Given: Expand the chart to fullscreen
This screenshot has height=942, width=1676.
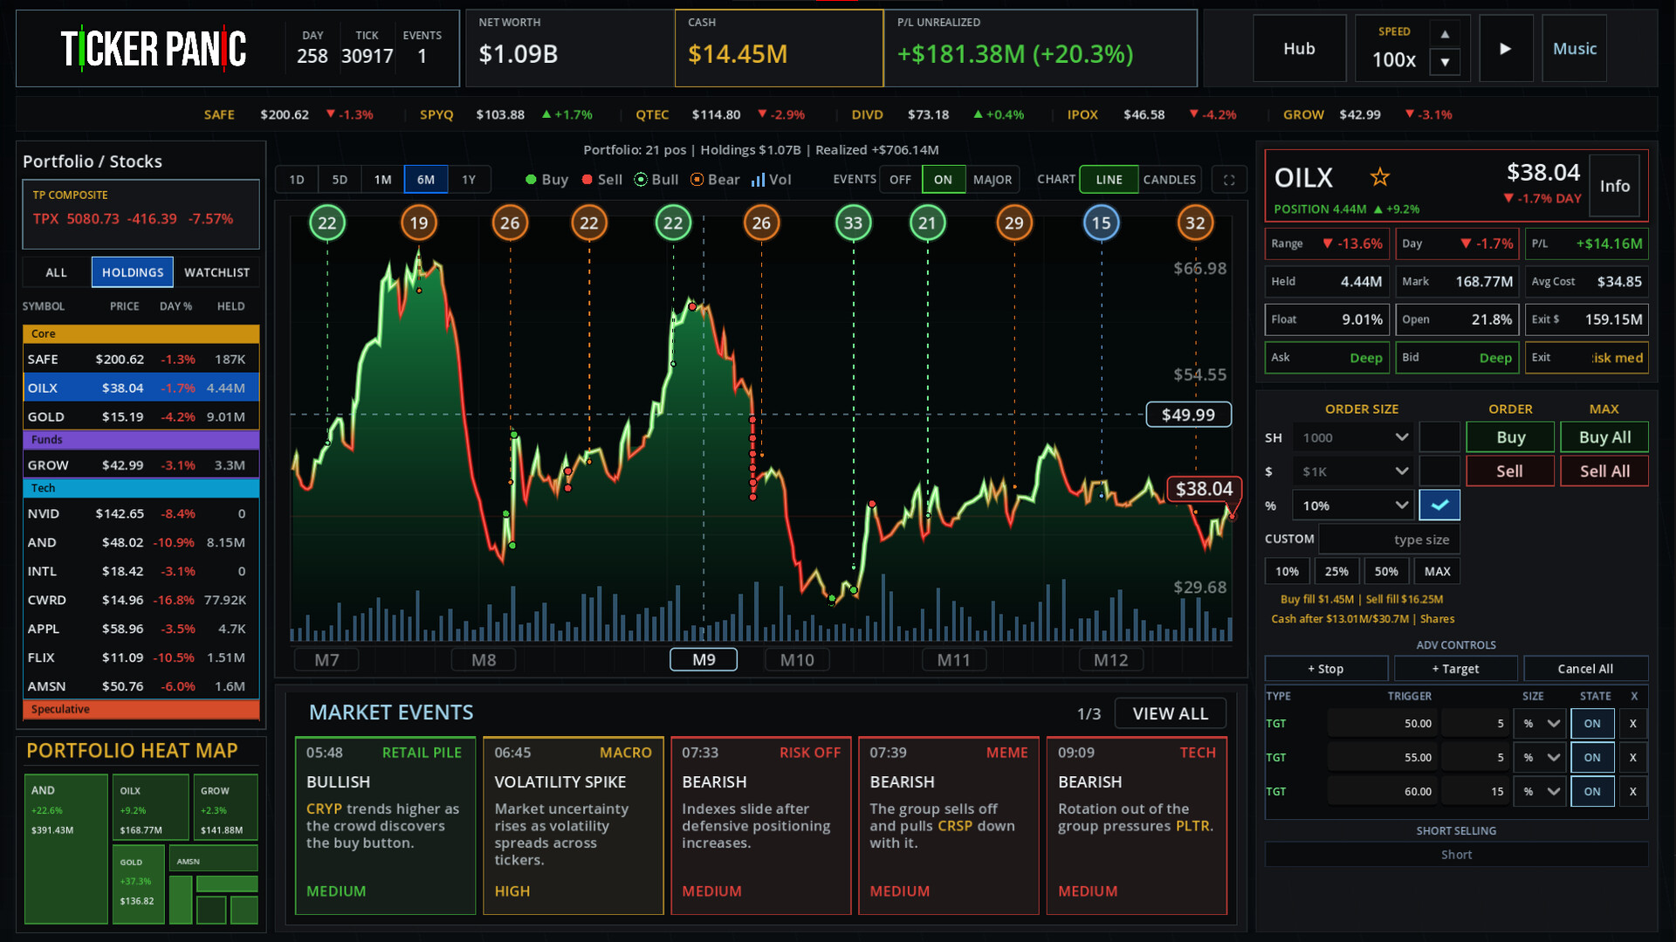Looking at the screenshot, I should point(1229,180).
